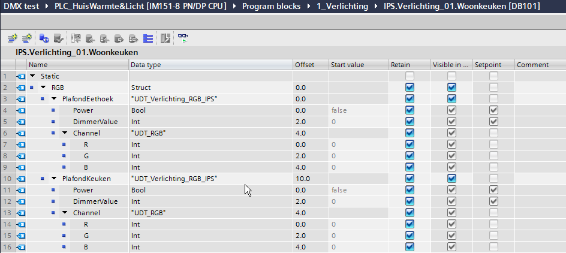Click the Data type column header
This screenshot has height=253, width=566.
[x=211, y=65]
